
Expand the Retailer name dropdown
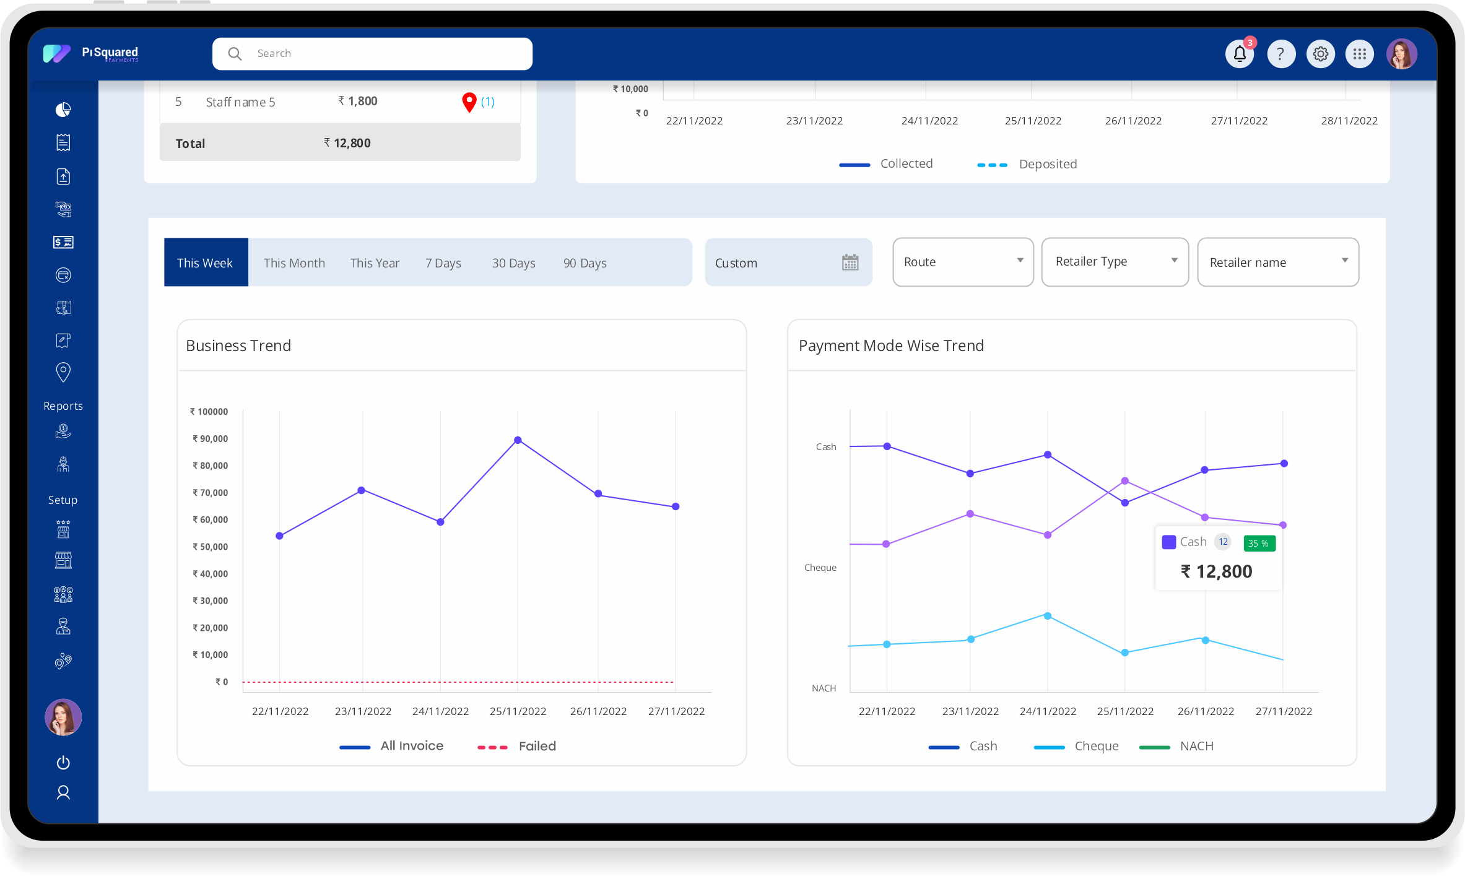click(x=1277, y=262)
